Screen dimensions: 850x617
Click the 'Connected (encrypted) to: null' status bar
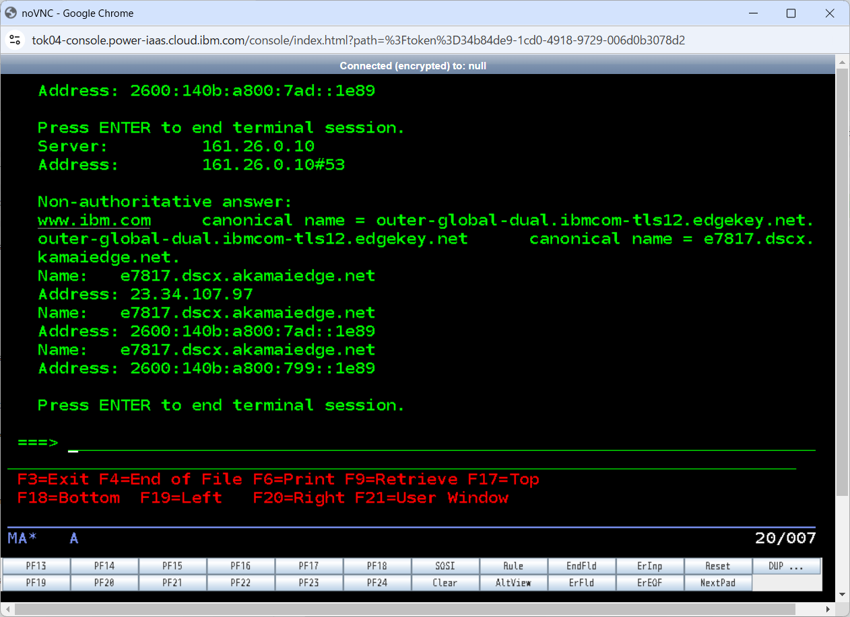pyautogui.click(x=413, y=66)
